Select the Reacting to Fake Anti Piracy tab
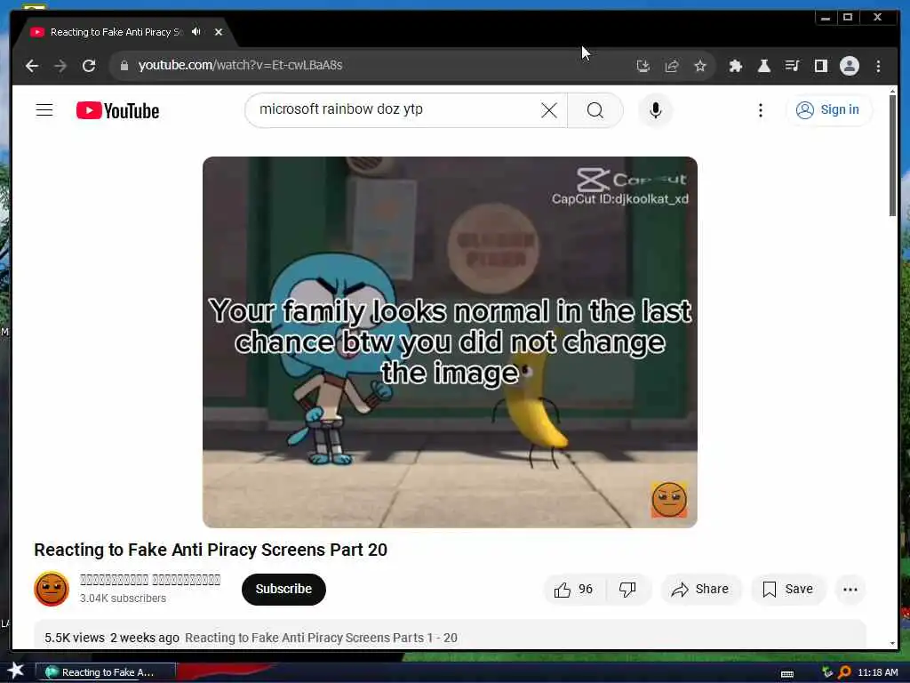The image size is (910, 683). click(116, 32)
